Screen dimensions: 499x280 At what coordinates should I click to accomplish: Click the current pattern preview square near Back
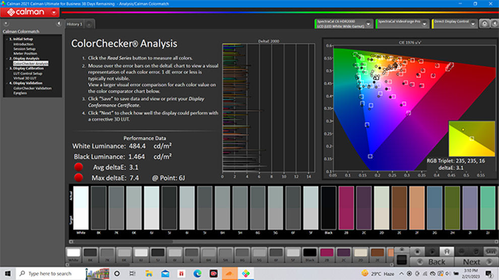click(x=402, y=260)
